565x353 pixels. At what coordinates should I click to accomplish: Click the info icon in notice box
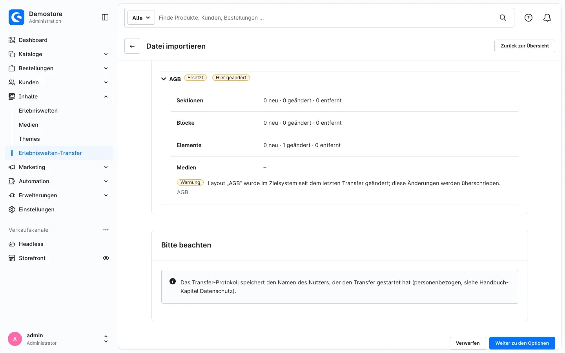(173, 281)
